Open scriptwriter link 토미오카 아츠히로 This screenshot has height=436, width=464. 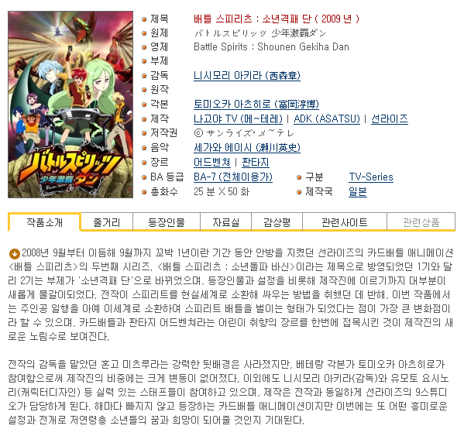256,104
